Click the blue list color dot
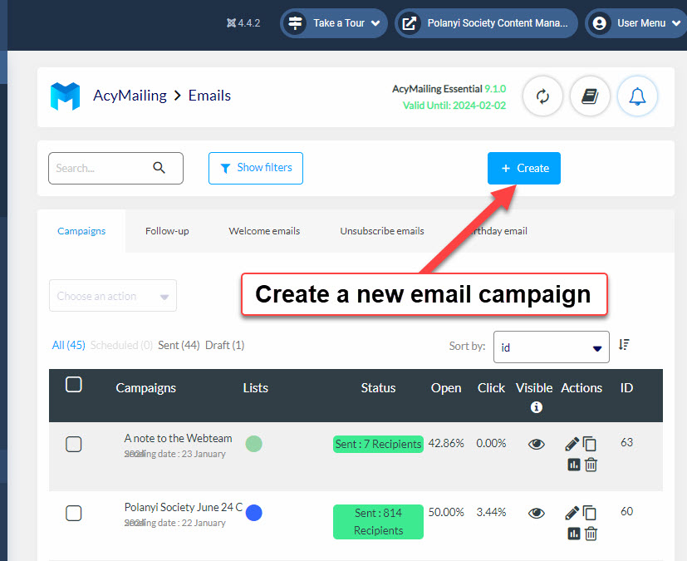 pyautogui.click(x=254, y=513)
